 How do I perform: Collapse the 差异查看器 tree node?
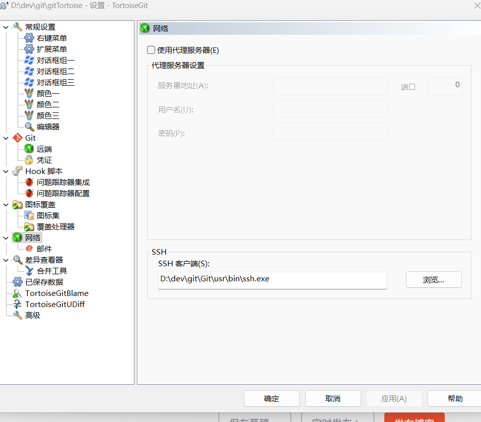6,260
